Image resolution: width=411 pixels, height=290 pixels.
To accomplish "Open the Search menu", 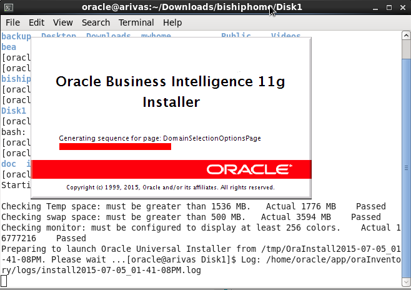I will [96, 22].
